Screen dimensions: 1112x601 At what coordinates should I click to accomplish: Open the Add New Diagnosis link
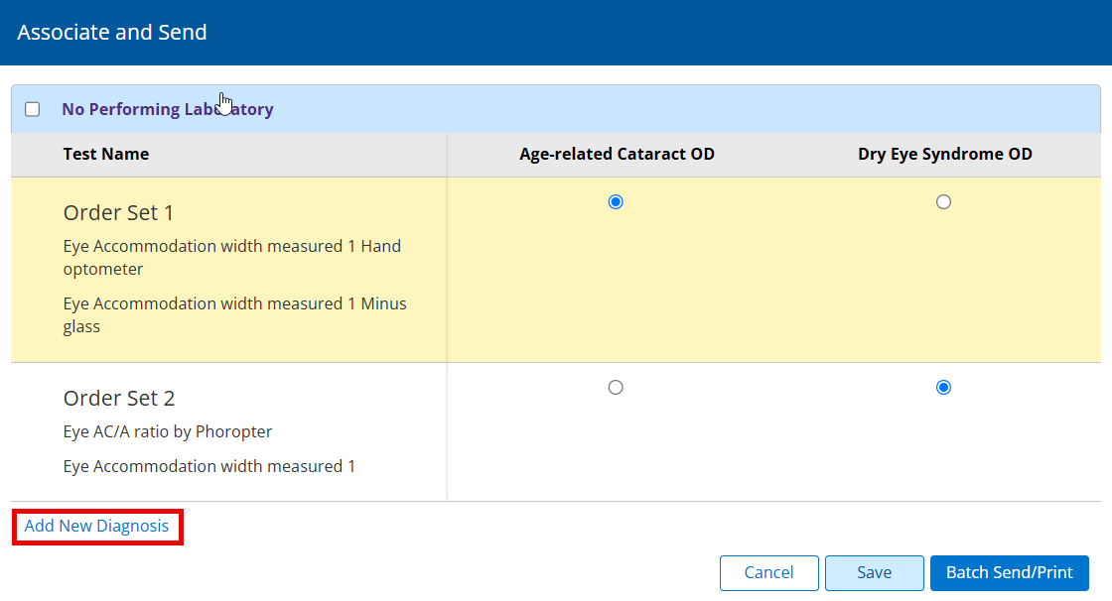[x=96, y=526]
